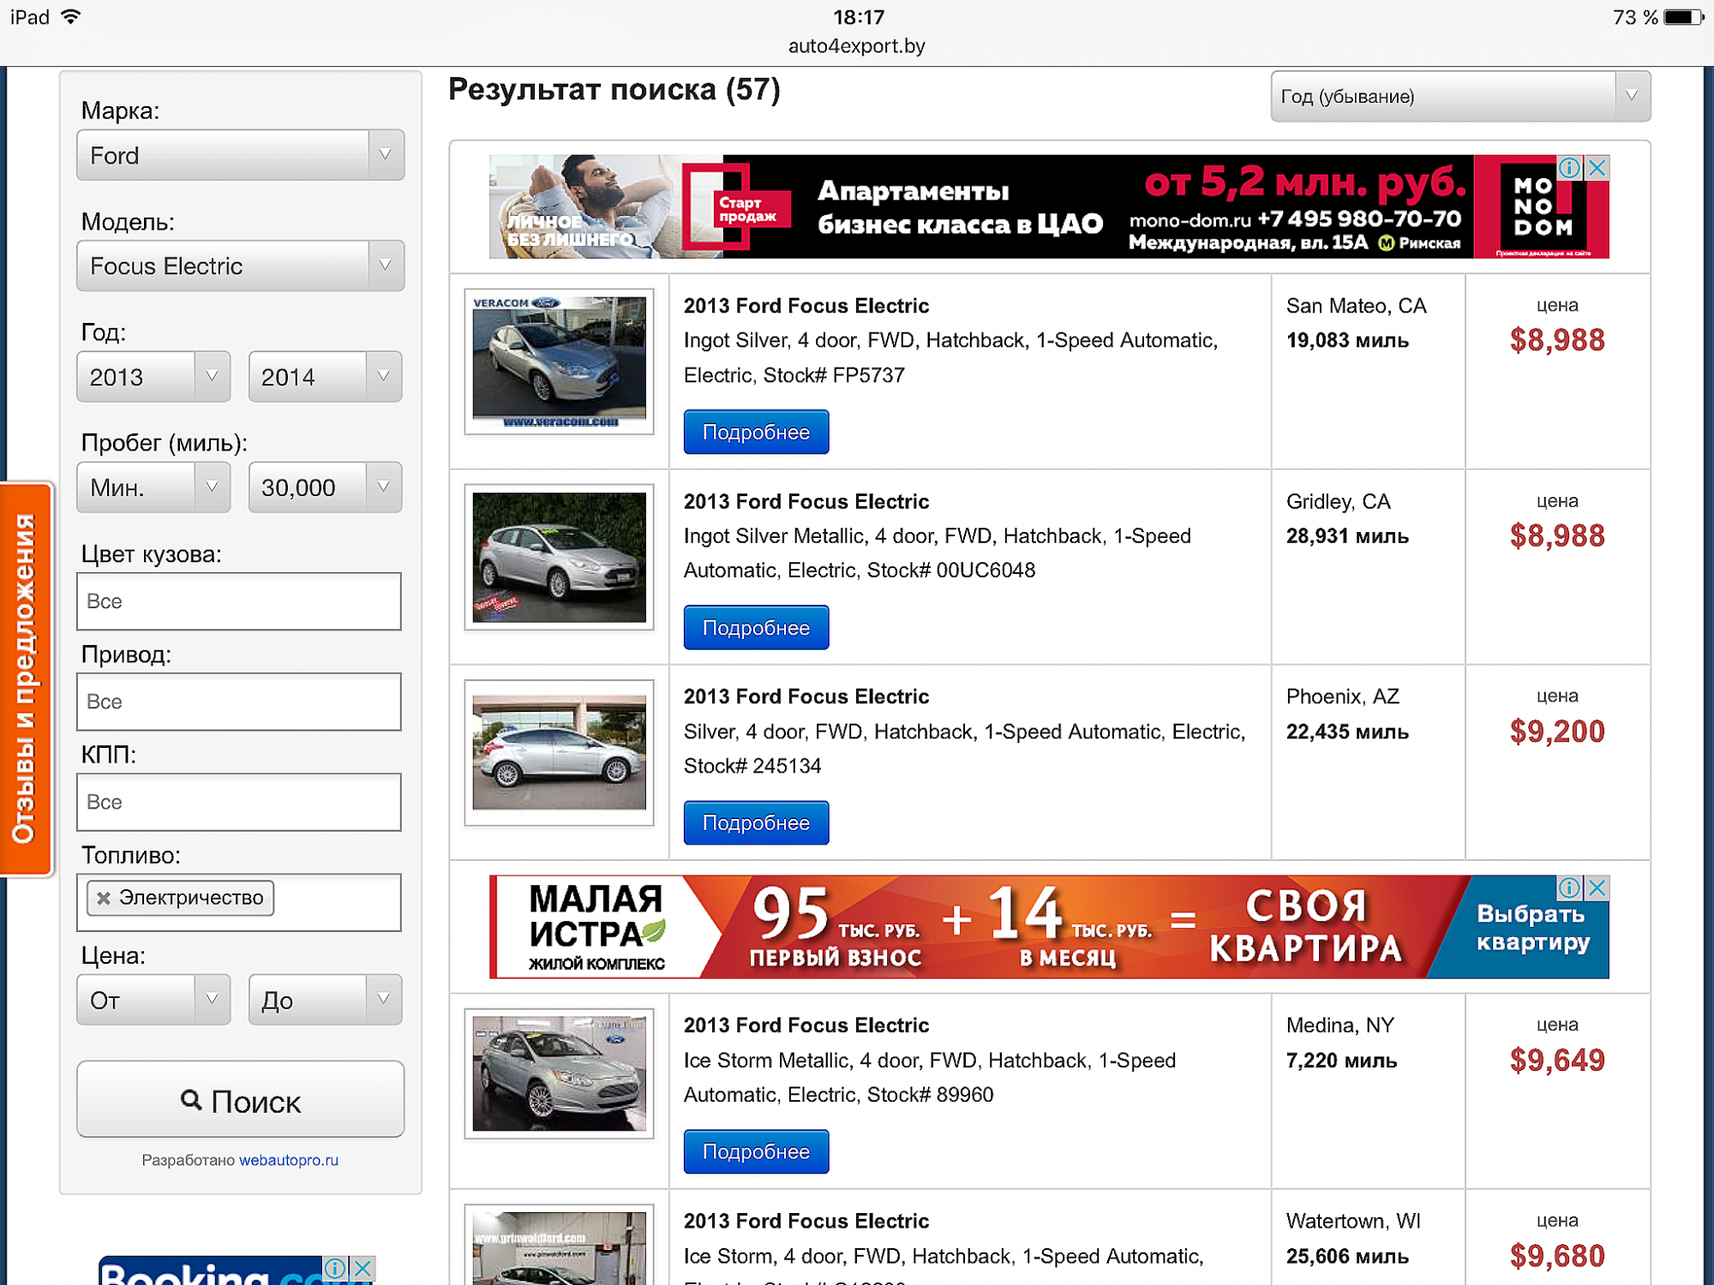Click the Booking.com ad info icon
Image resolution: width=1714 pixels, height=1285 pixels.
click(335, 1268)
